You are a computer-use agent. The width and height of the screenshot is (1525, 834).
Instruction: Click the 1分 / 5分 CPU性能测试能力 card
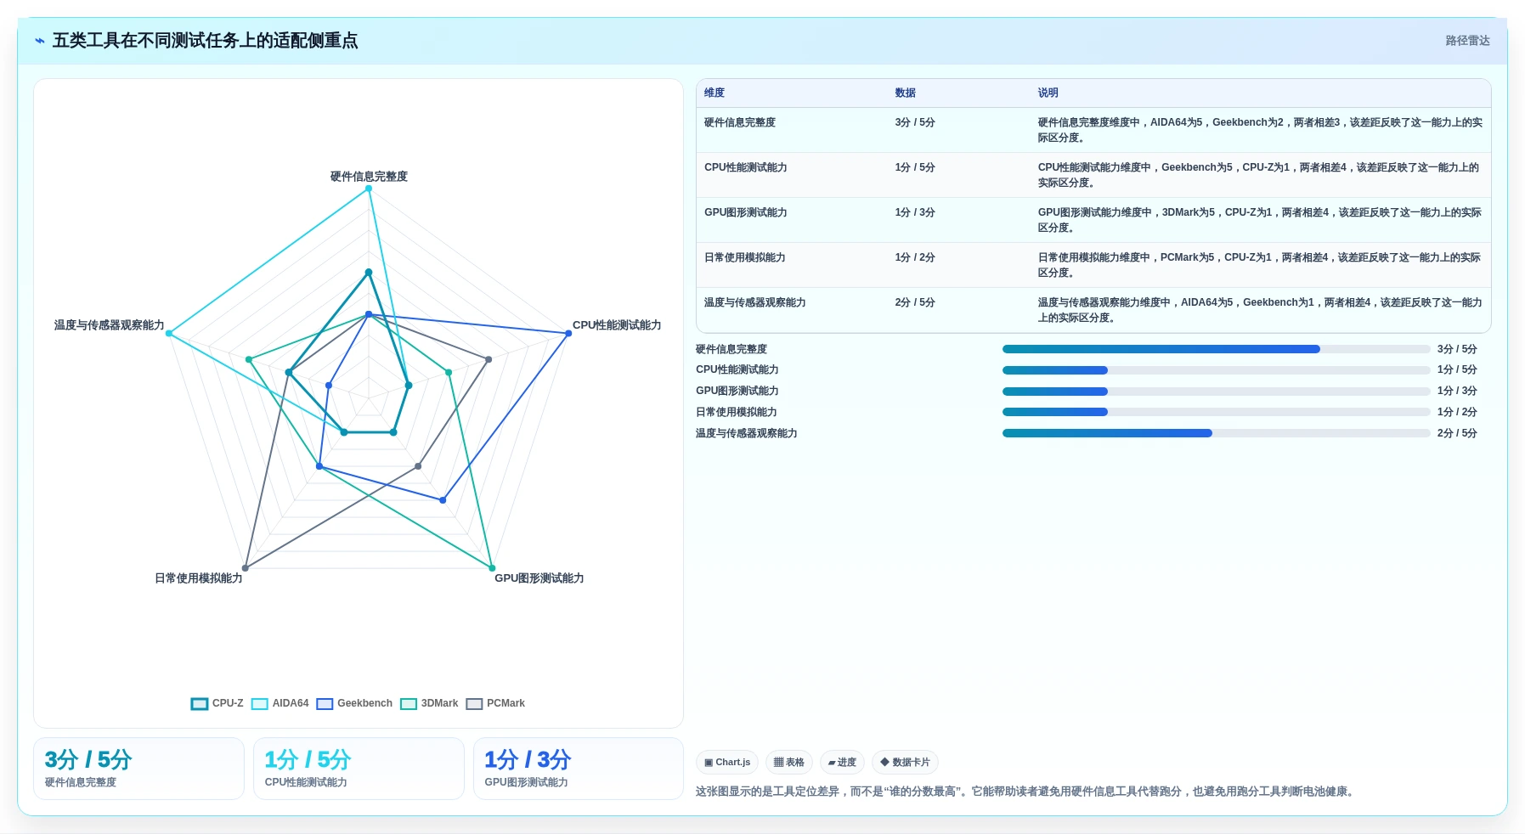coord(359,769)
